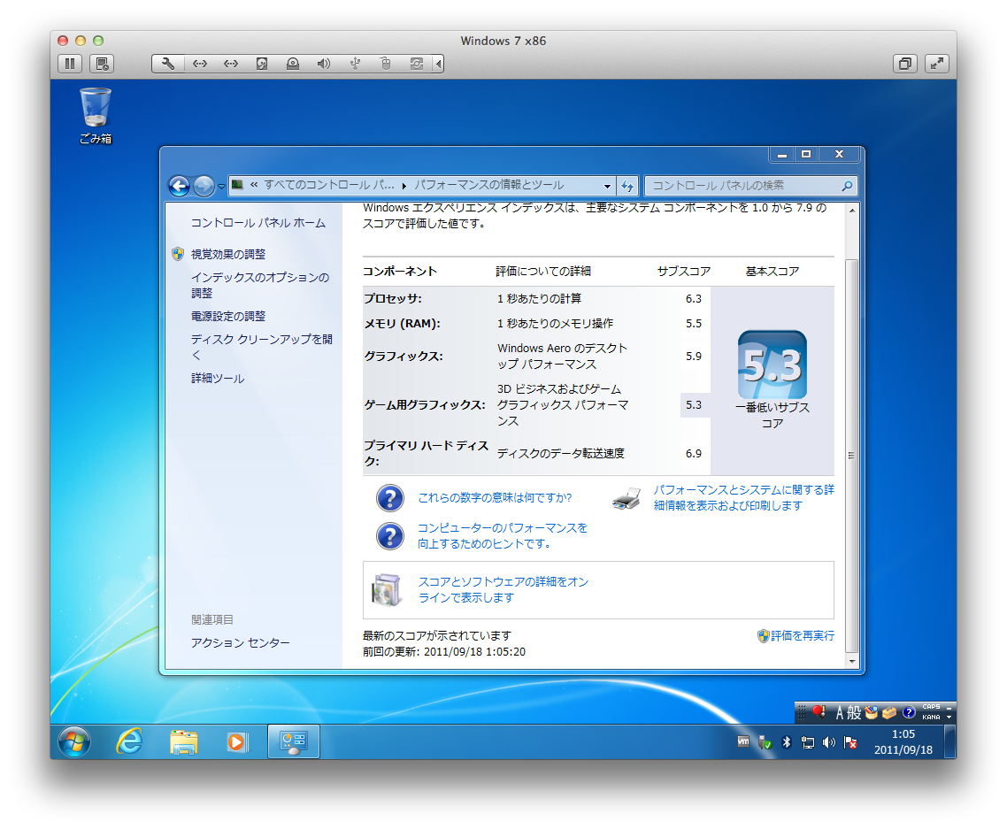Click the USB device icon in VMware toolbar

pos(355,64)
